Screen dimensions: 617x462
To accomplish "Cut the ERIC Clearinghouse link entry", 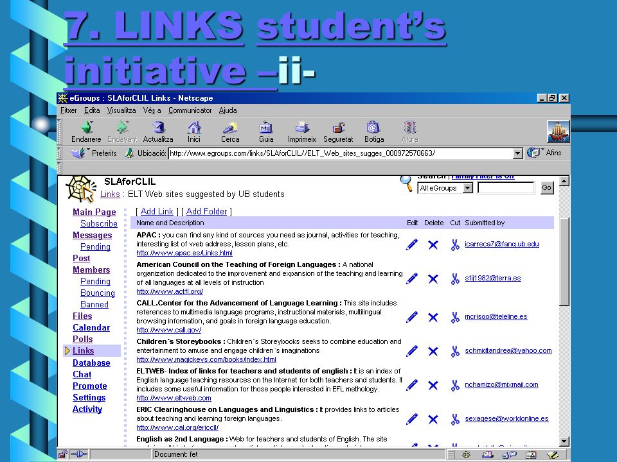I will point(455,419).
